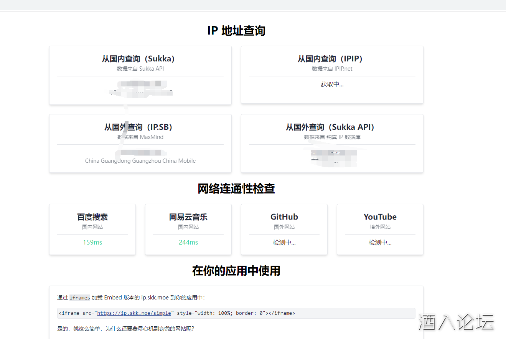Screen dimensions: 506x339
Task: Click the "检测中..." status under GitHub
Action: [284, 242]
